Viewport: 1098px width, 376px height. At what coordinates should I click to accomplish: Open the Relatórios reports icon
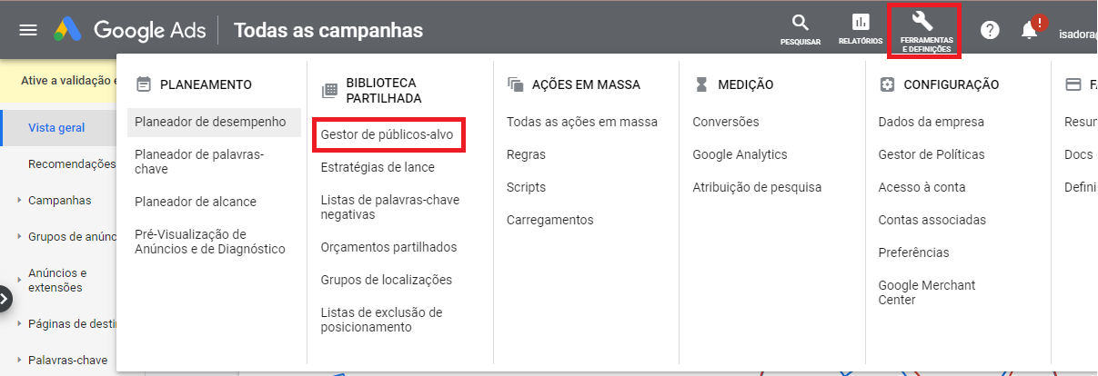[x=860, y=29]
